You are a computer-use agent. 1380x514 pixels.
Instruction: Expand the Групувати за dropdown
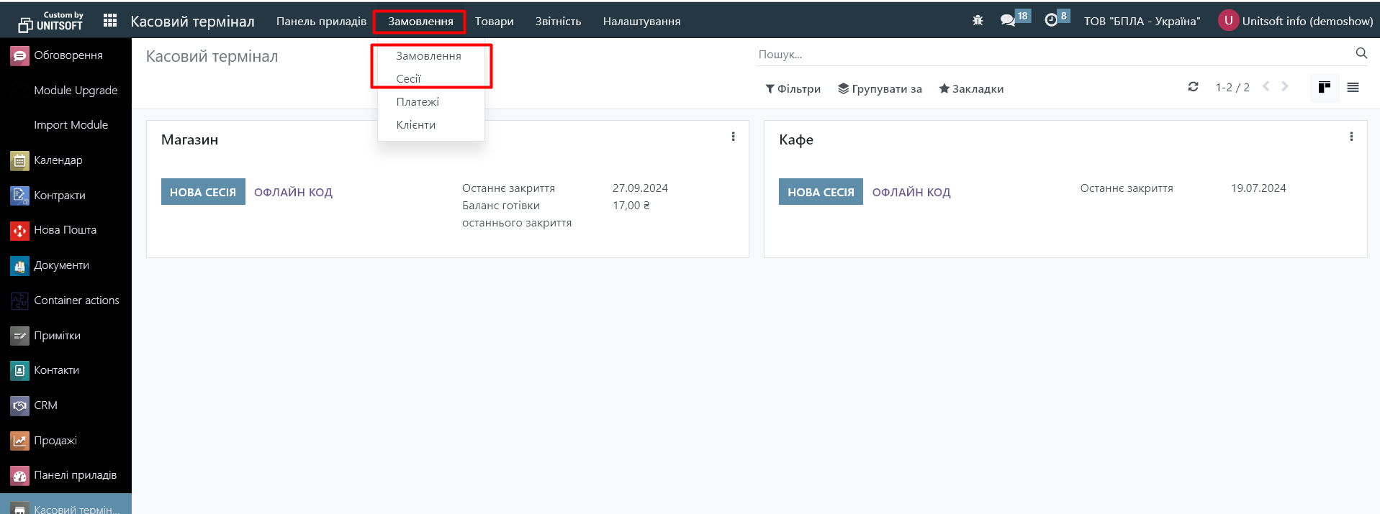pos(880,89)
